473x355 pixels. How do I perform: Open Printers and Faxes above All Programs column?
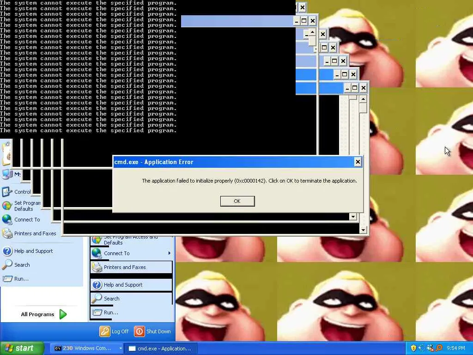click(x=29, y=233)
